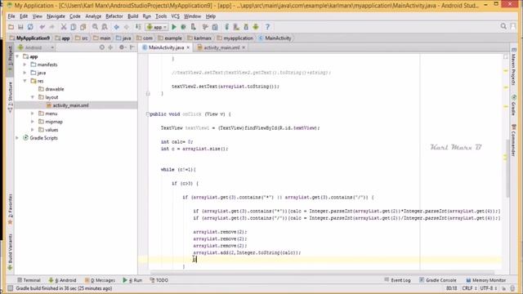Click the UTF-8 encoding selector

[489, 288]
